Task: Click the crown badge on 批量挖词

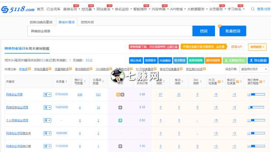Action: [x=220, y=26]
